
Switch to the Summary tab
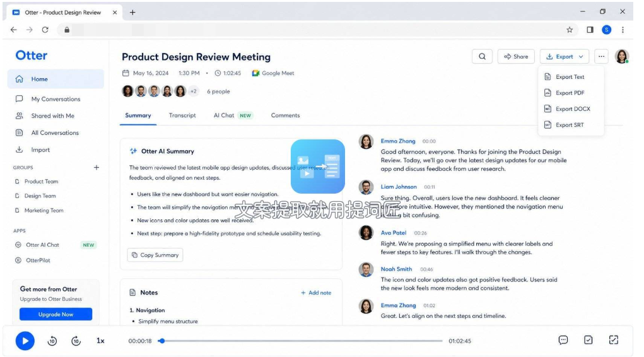coord(138,115)
